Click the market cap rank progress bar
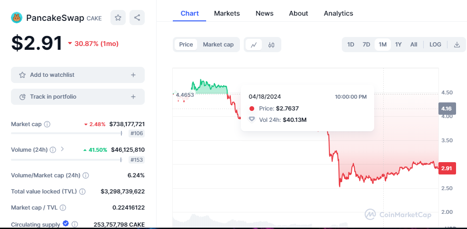The width and height of the screenshot is (467, 229). 67,134
